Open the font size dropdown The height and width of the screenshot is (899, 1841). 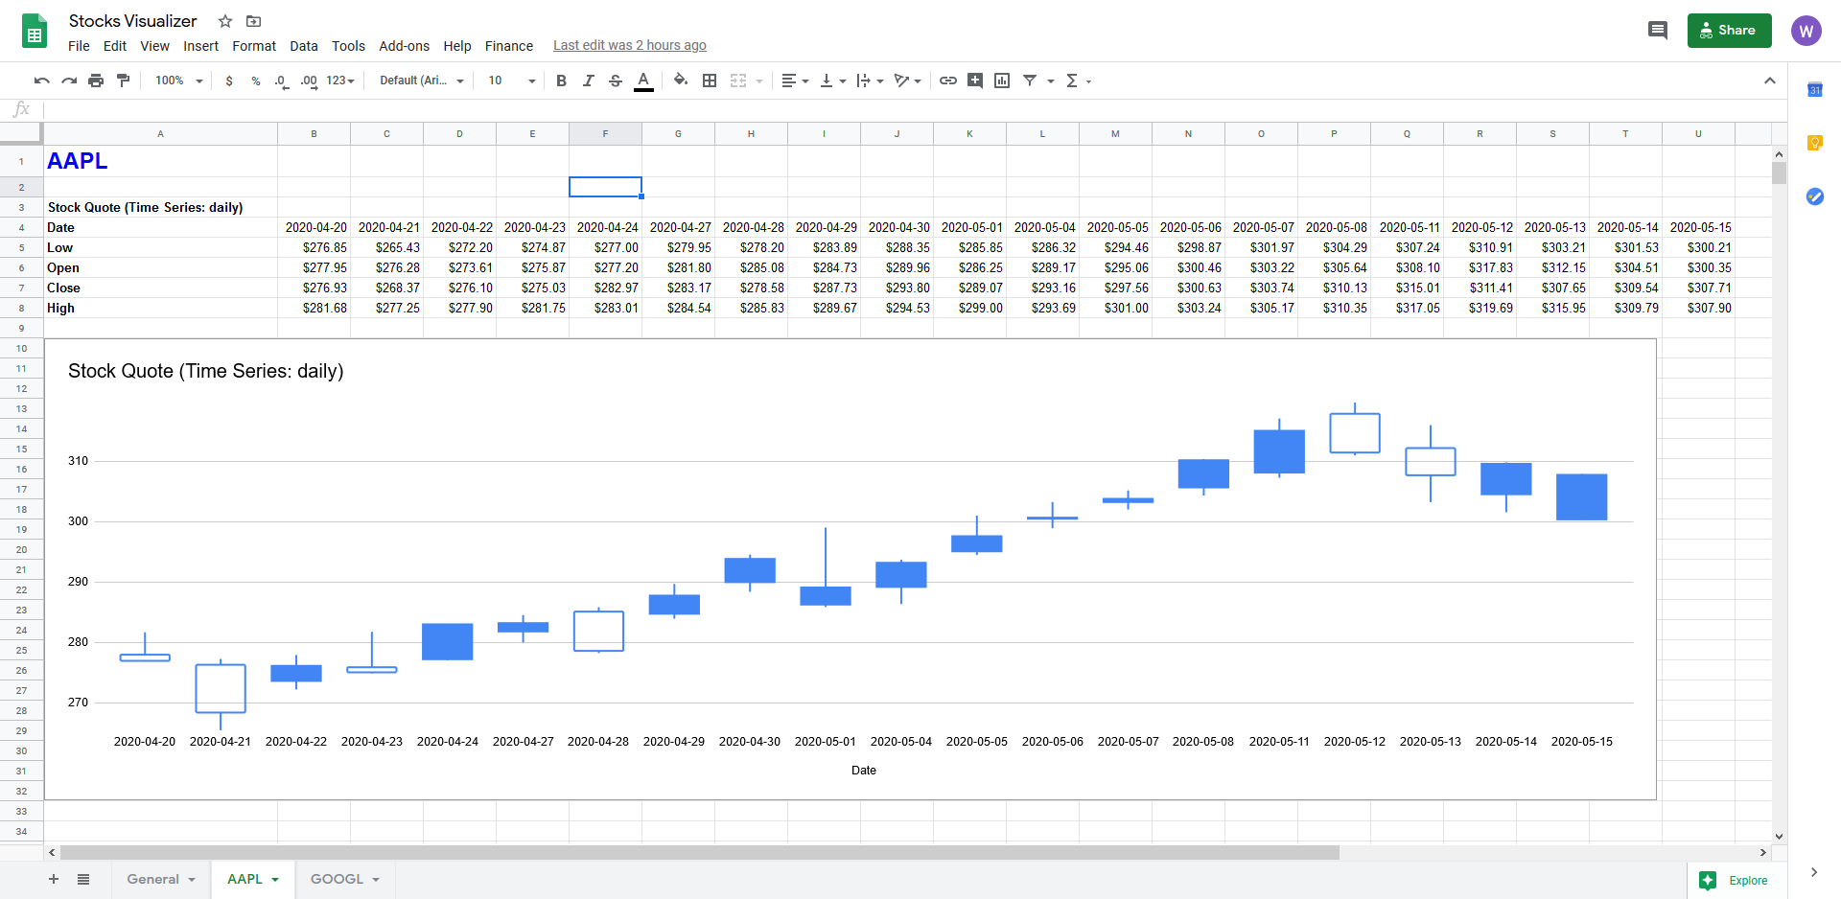coord(512,81)
